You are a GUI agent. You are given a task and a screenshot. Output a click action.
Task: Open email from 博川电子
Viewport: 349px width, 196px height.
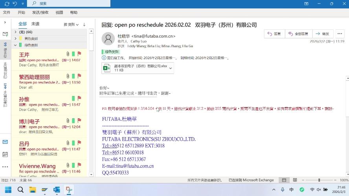point(49,126)
